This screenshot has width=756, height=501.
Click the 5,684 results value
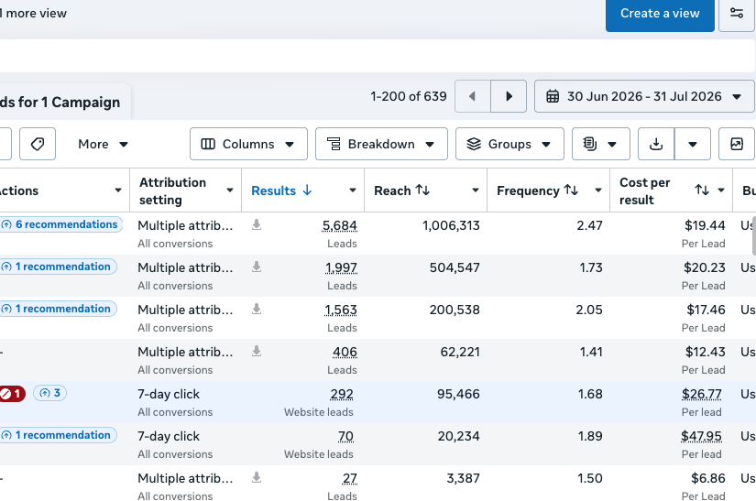tap(340, 225)
